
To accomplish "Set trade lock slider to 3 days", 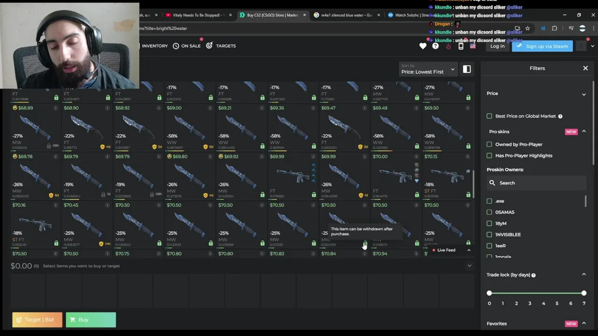I will click(x=530, y=293).
